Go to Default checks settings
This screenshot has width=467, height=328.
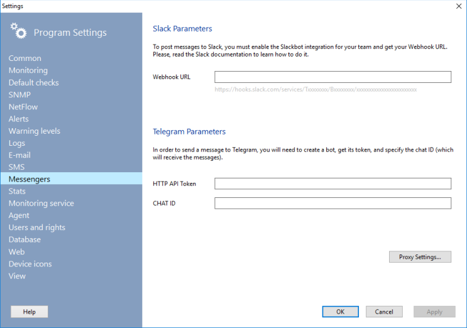(x=34, y=82)
